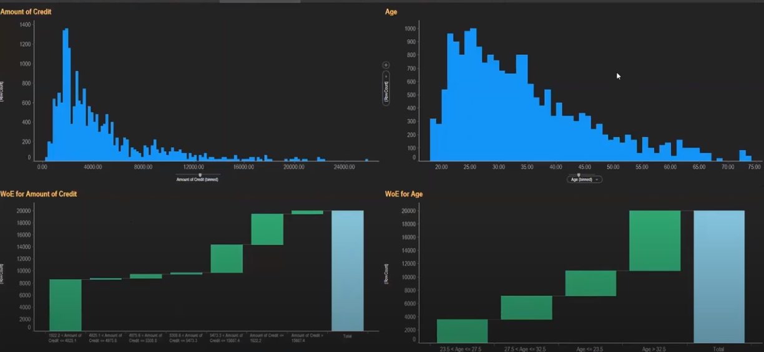The width and height of the screenshot is (764, 352).
Task: Click the 'Total' label under WoE for Age
Action: [719, 349]
